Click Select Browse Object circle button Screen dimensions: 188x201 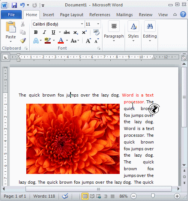coord(184,177)
